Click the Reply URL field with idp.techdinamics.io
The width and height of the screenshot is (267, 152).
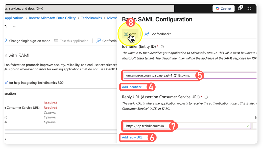[x=187, y=126]
